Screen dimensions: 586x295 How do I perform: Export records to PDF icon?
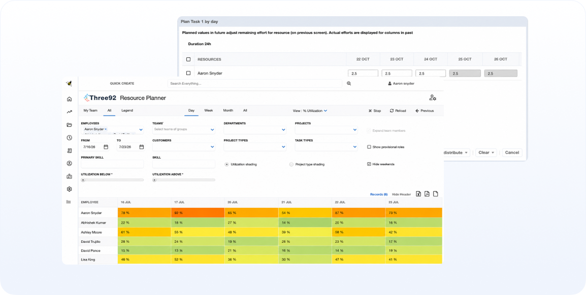[x=427, y=194]
